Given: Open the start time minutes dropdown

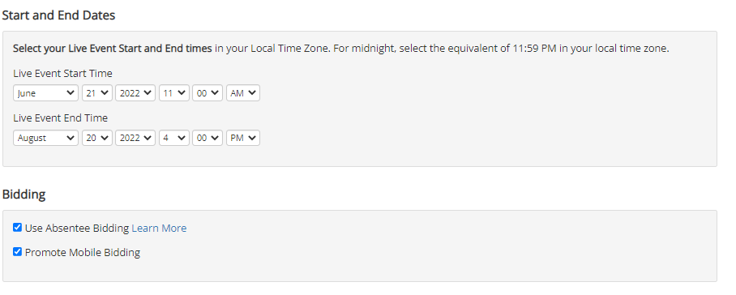Looking at the screenshot, I should (208, 93).
